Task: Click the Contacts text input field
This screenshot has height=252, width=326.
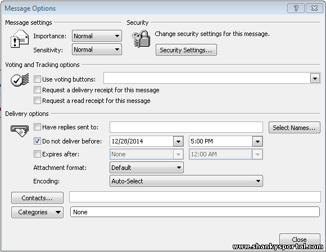Action: tap(195, 197)
